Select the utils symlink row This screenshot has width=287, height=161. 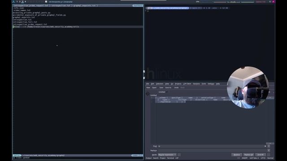[78, 27]
